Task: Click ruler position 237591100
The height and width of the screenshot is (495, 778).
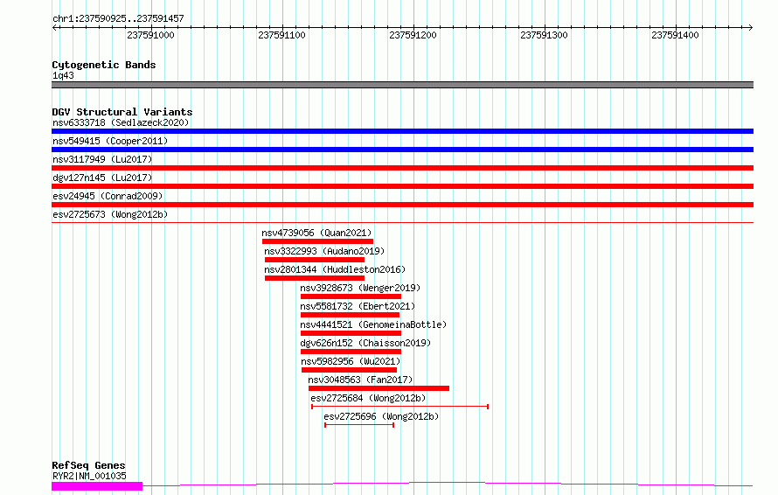Action: pos(281,35)
